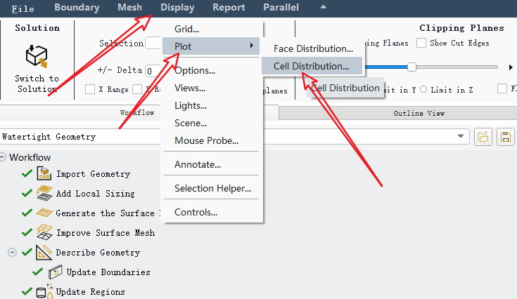Open workflow file with the folder icon
Image resolution: width=517 pixels, height=299 pixels.
(x=483, y=137)
